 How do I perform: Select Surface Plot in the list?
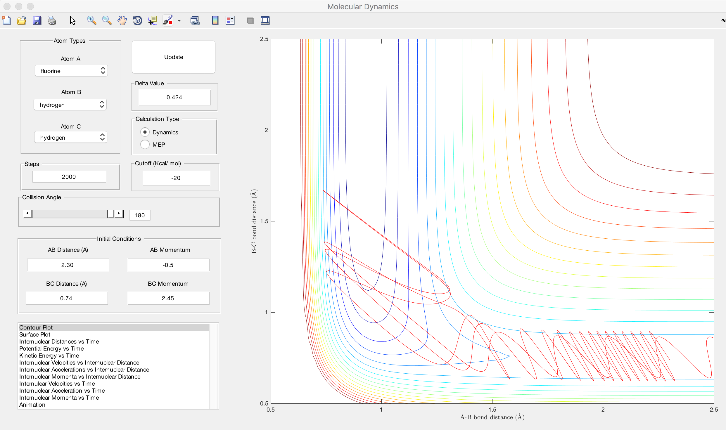(x=35, y=334)
